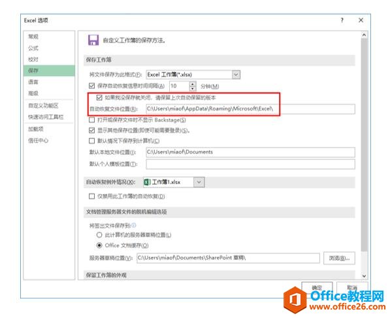
Task: Click the scrollbar up arrow
Action: coord(364,35)
